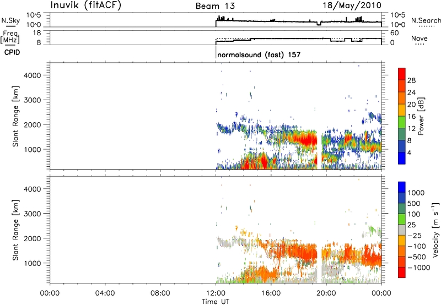Click the "1000" range tick on velocity panel
The width and height of the screenshot is (441, 305).
click(33, 263)
